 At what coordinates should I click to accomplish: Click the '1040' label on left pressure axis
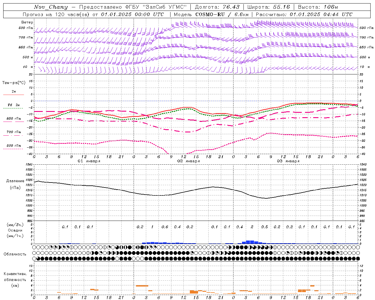[28, 165]
